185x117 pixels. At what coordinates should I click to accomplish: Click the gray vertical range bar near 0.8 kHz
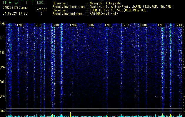[x=6, y=90]
